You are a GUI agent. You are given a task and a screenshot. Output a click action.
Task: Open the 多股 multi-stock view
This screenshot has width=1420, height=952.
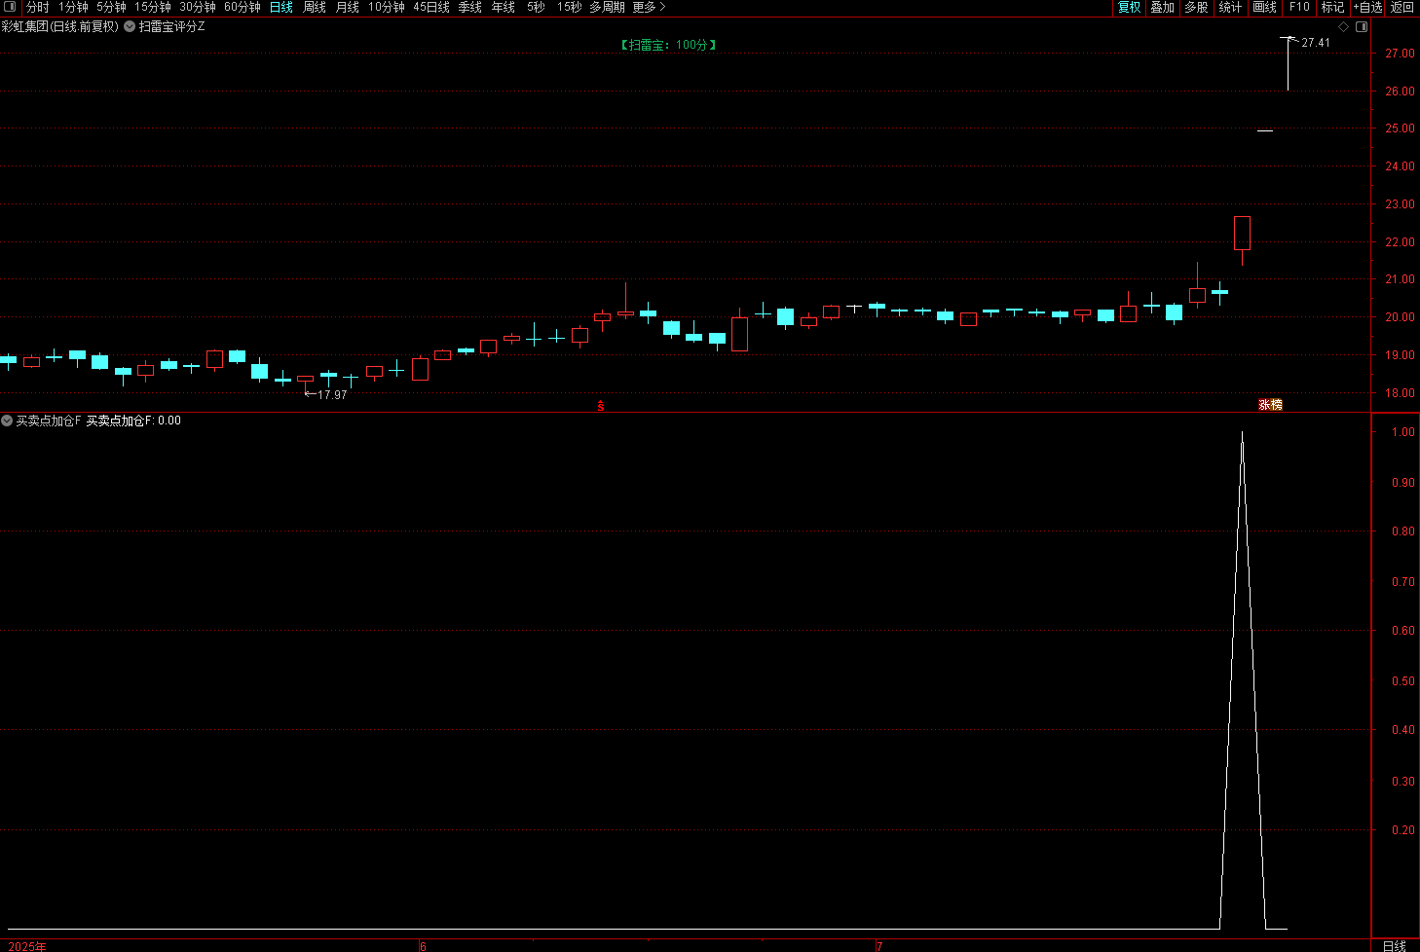[1196, 7]
